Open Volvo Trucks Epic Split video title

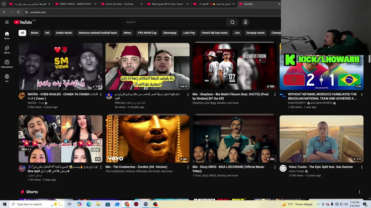321,167
